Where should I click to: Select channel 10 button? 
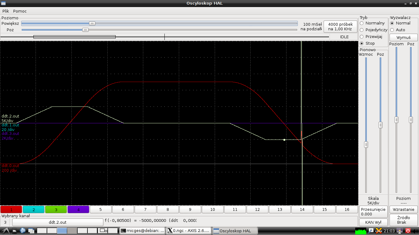[x=213, y=210]
